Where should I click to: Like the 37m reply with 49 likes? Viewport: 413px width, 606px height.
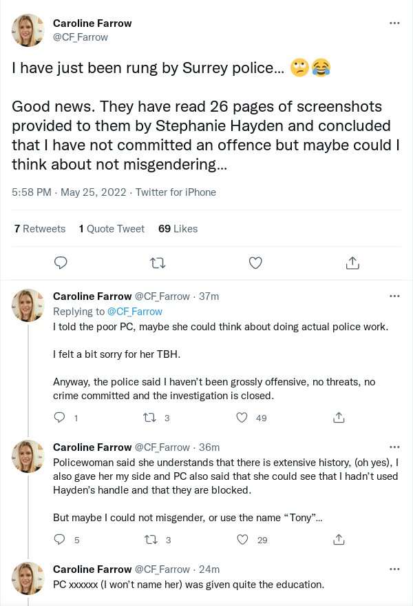242,418
